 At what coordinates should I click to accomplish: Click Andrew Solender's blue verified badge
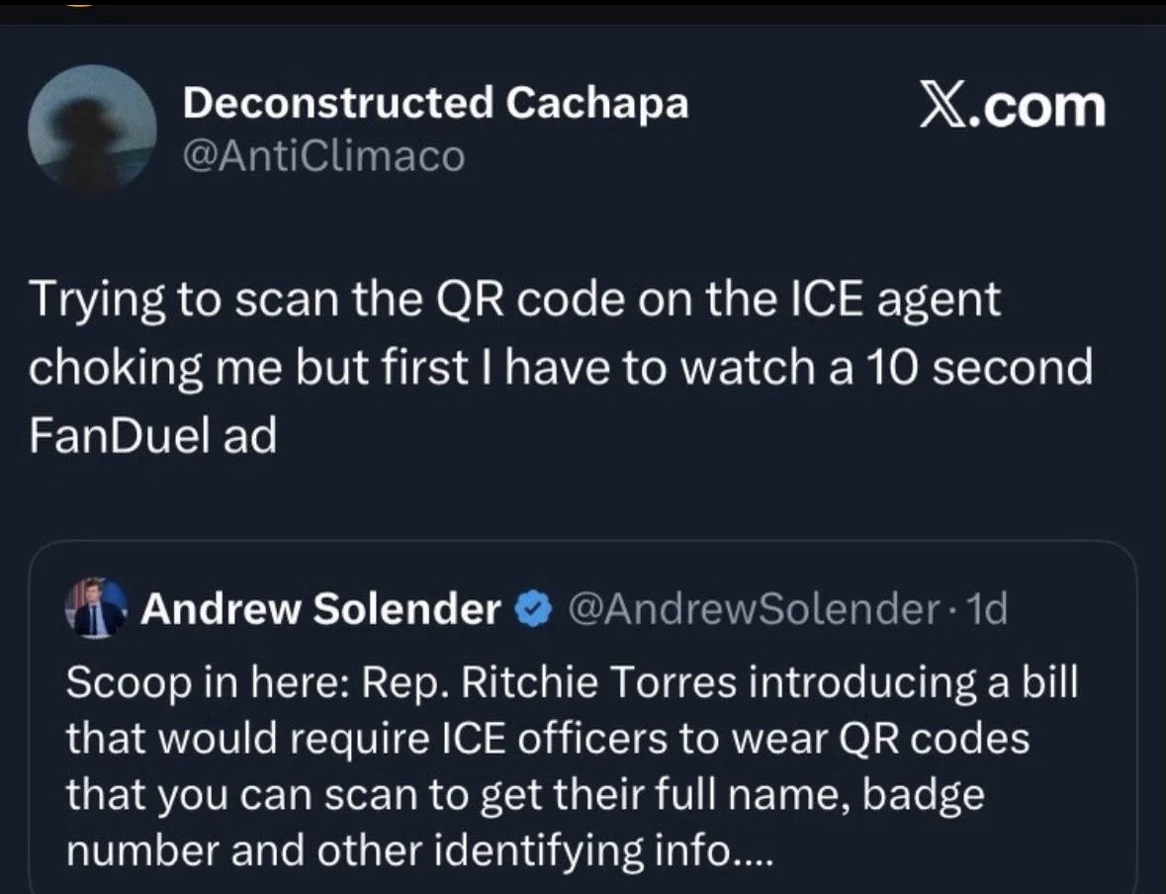click(x=532, y=612)
